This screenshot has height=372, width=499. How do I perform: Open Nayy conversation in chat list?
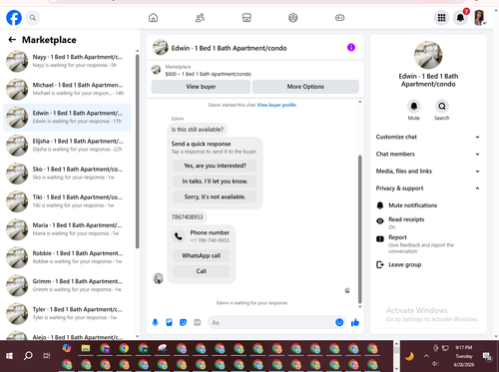tap(68, 61)
